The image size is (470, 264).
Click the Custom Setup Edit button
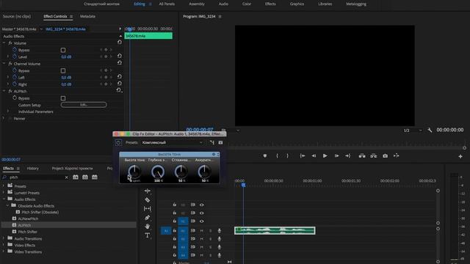pos(84,104)
